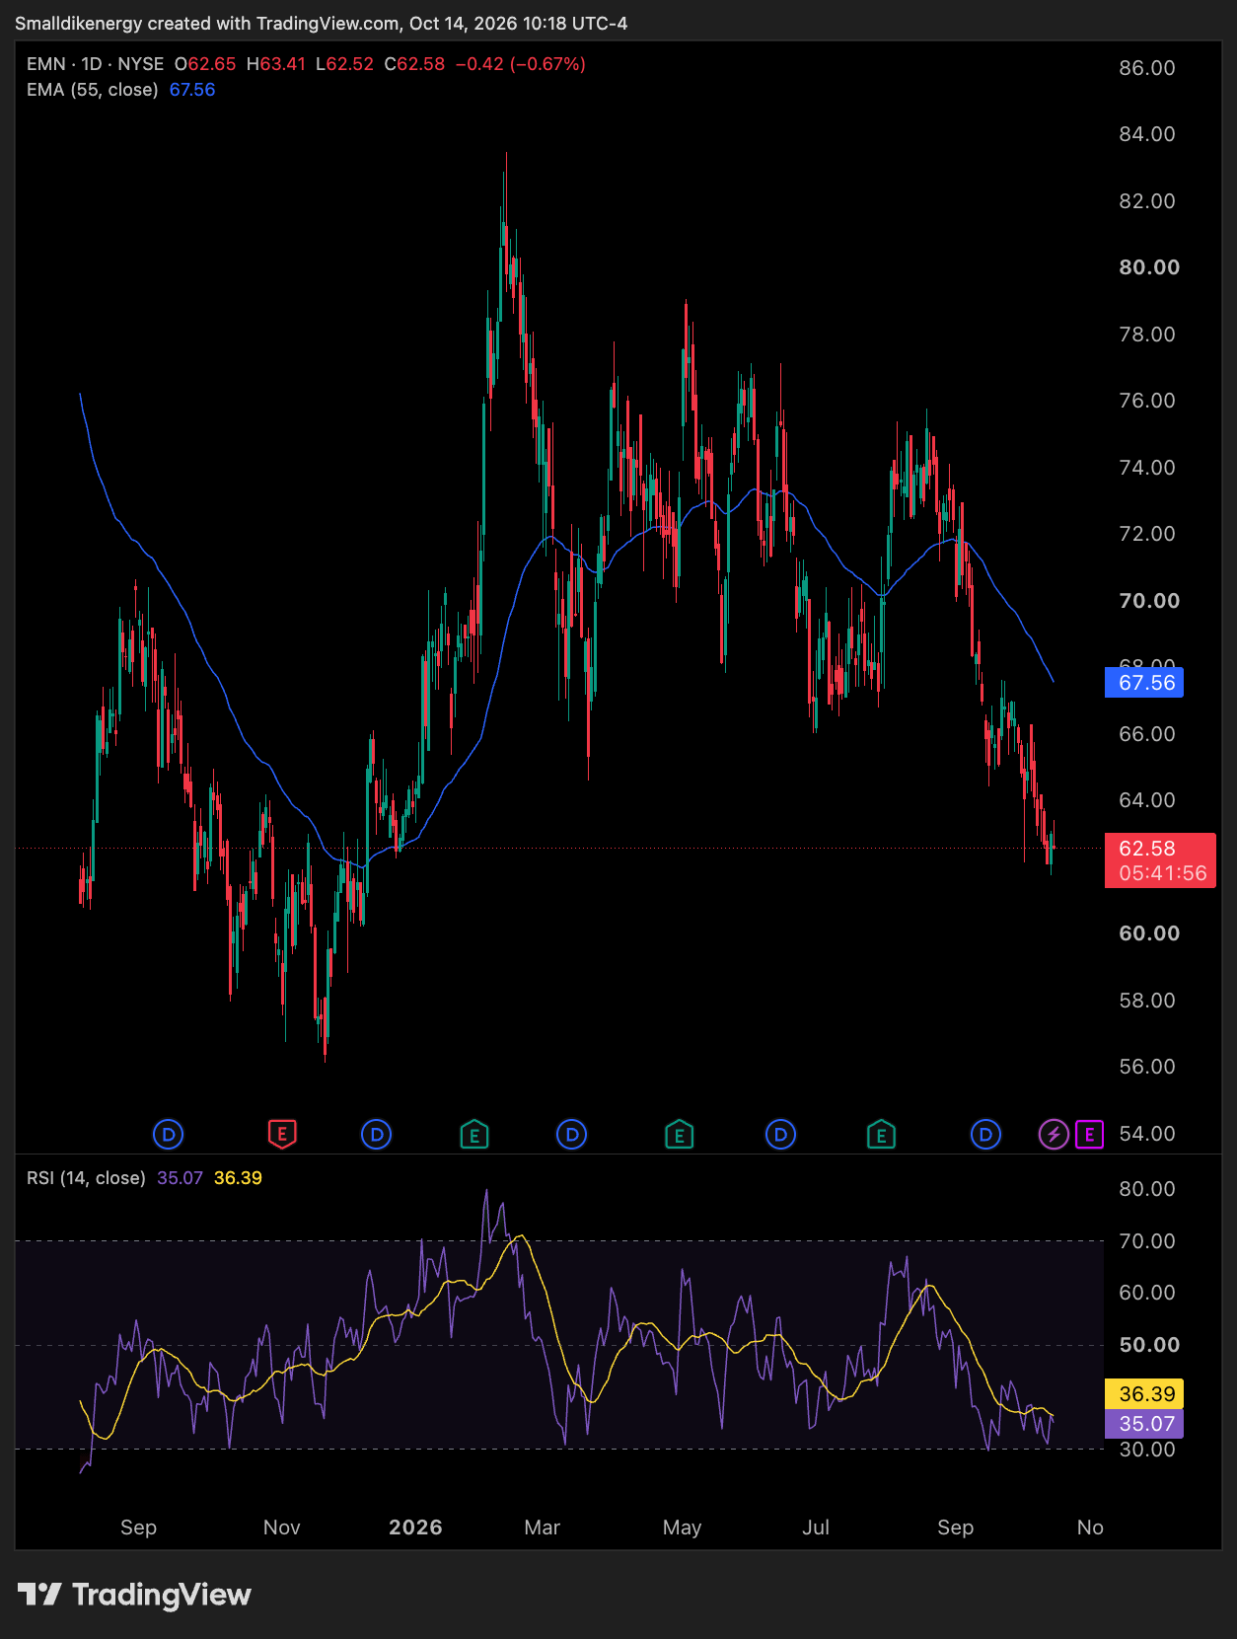Click the purple 35.07 RSI label
1237x1639 pixels.
(x=1144, y=1424)
